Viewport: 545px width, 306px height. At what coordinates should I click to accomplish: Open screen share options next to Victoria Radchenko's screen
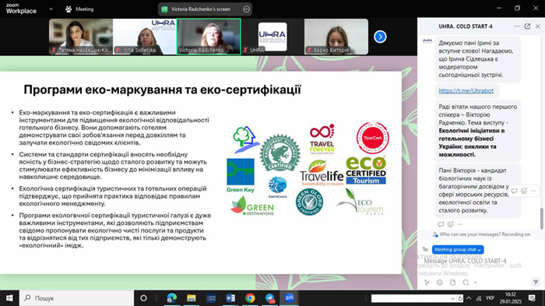(247, 9)
